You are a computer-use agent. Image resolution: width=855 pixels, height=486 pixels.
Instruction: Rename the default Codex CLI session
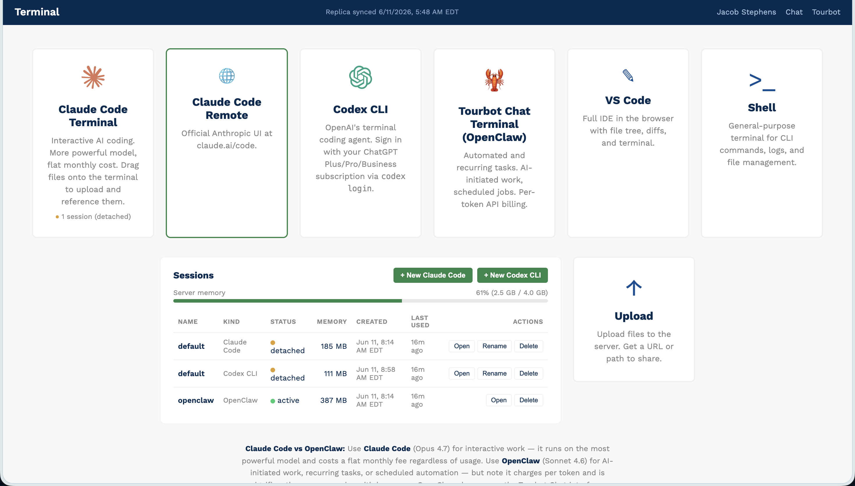pos(494,374)
